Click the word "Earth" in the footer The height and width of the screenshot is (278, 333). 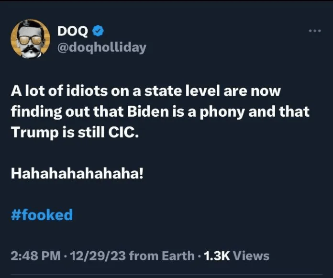(x=178, y=256)
